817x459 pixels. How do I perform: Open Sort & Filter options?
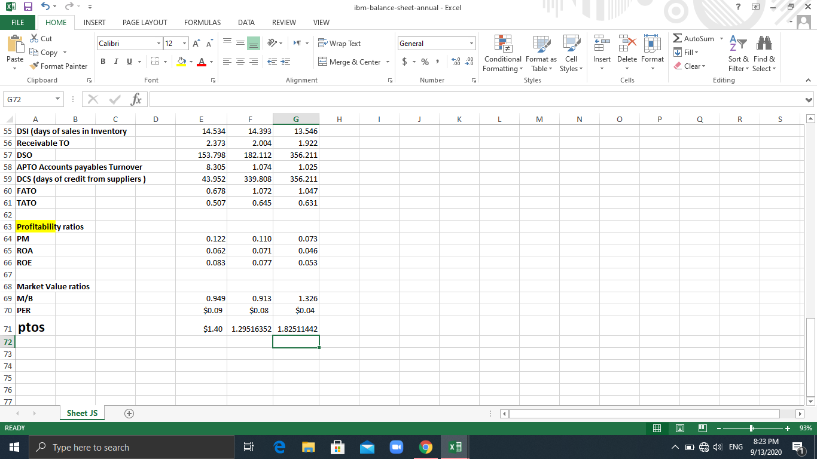[738, 54]
